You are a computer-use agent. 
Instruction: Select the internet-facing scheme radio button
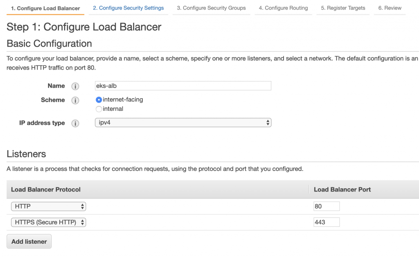(x=99, y=99)
